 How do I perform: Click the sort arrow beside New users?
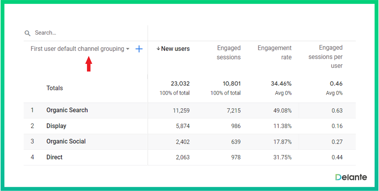tap(158, 49)
